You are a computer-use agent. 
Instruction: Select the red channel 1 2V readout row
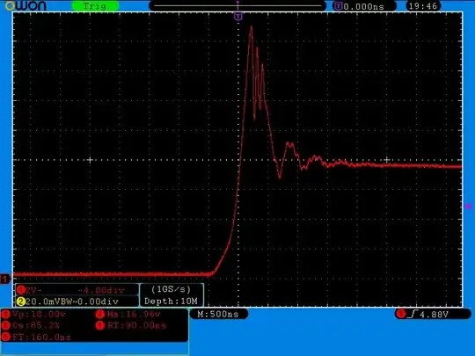77,290
